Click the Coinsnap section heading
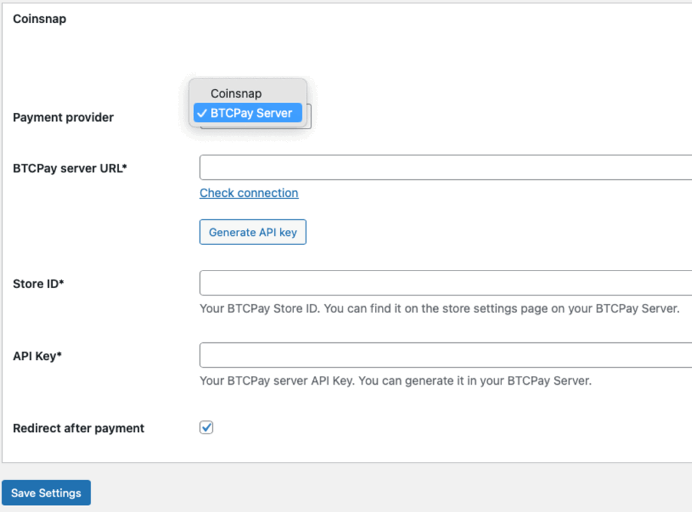692x512 pixels. [x=39, y=19]
